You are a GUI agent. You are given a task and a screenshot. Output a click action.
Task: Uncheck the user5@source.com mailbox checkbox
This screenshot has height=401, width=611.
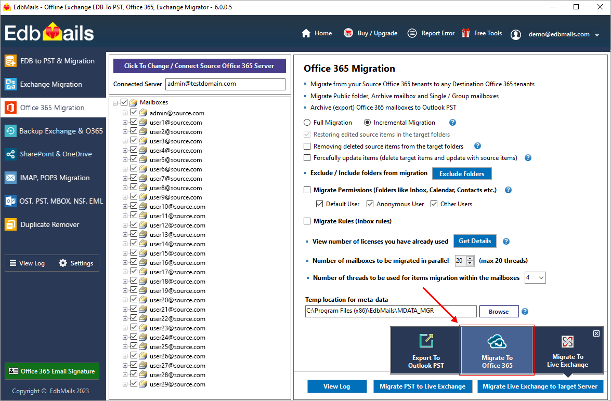pos(134,159)
